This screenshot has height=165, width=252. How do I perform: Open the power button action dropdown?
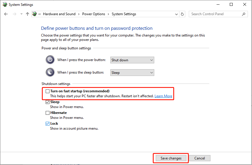point(132,60)
